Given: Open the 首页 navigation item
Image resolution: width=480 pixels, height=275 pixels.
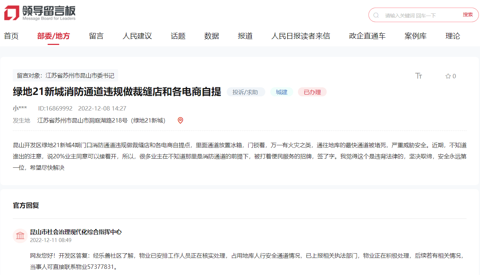Looking at the screenshot, I should click(x=11, y=36).
